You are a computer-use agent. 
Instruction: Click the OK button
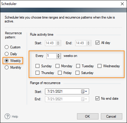point(88,117)
